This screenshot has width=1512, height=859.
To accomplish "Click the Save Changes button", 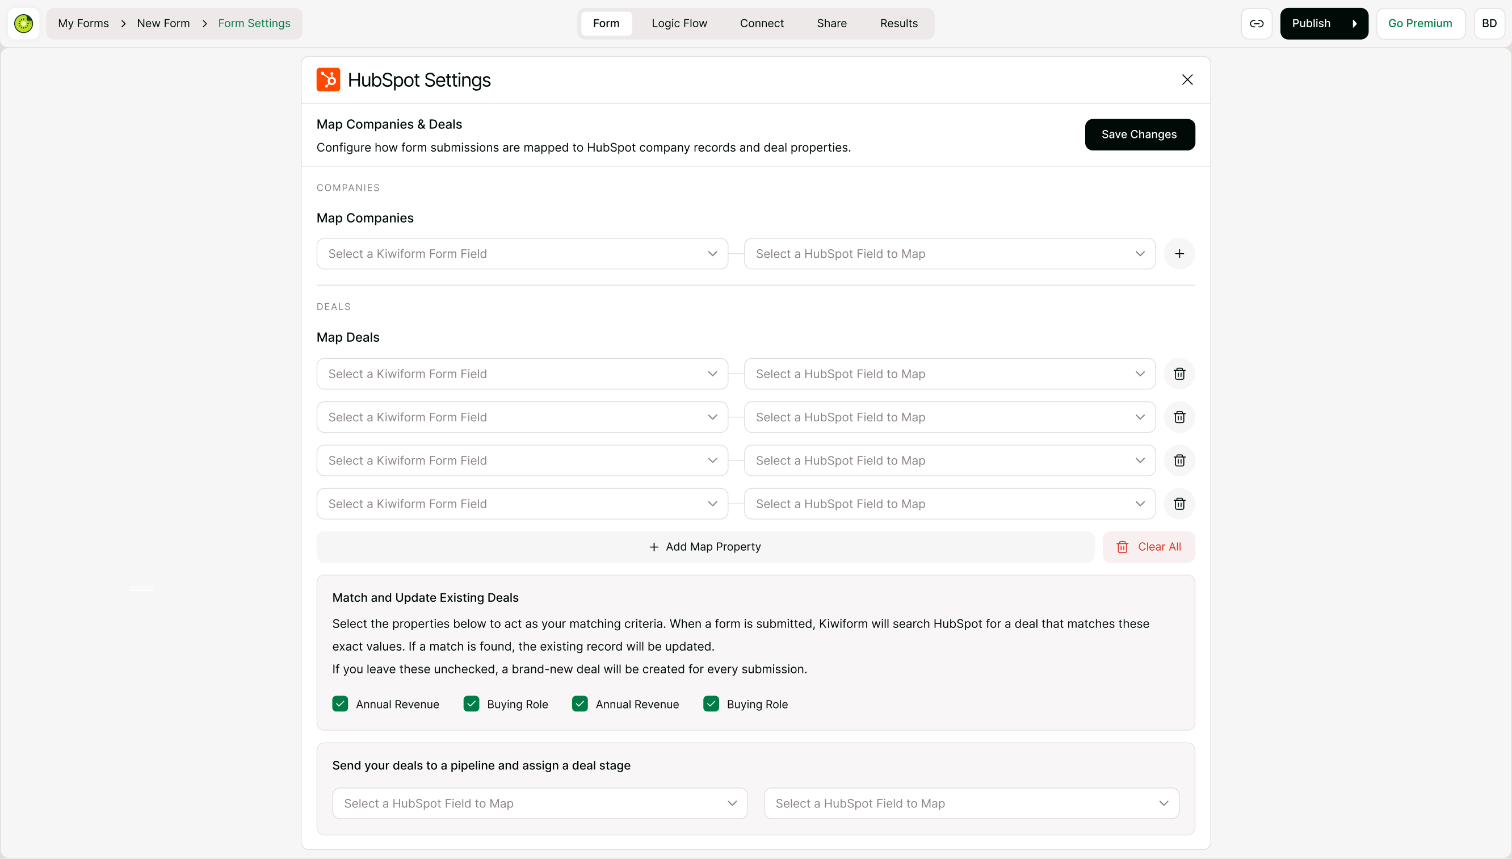I will click(x=1139, y=135).
